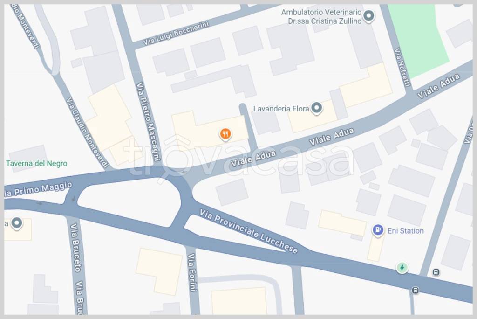Select the Lavanderia Flora text label
Image resolution: width=477 pixels, height=319 pixels.
(x=281, y=109)
